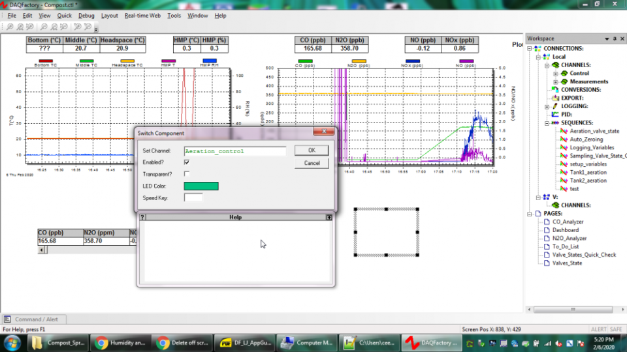Cancel the Switch Component dialog
This screenshot has height=352, width=627.
[312, 163]
